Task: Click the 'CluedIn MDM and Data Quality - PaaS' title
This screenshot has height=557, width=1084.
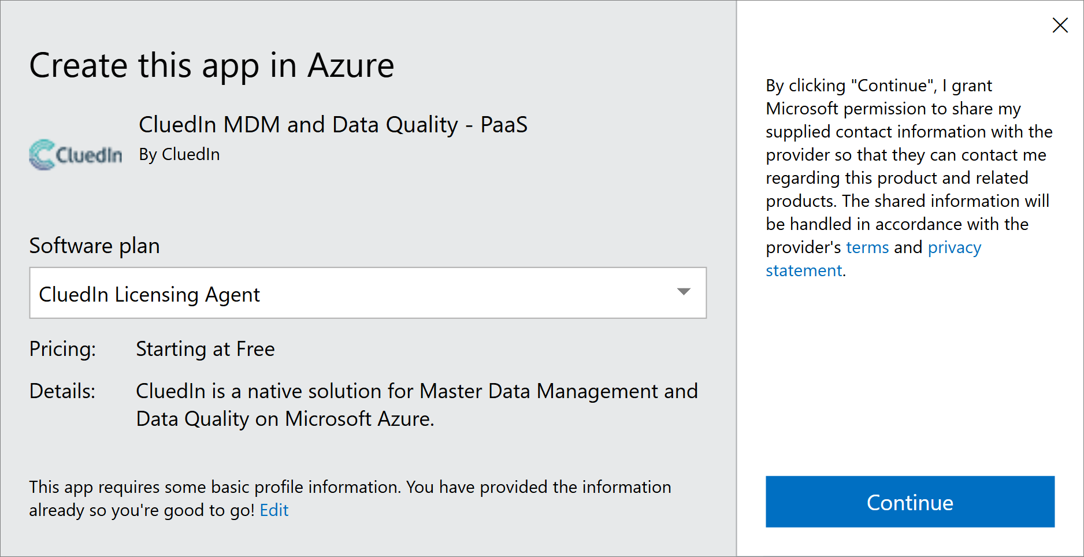Action: pos(333,125)
